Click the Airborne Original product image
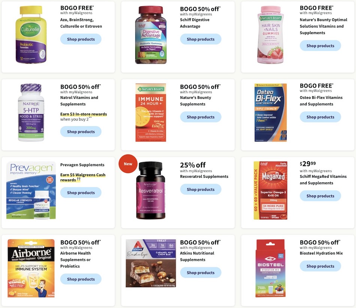 click(x=31, y=268)
